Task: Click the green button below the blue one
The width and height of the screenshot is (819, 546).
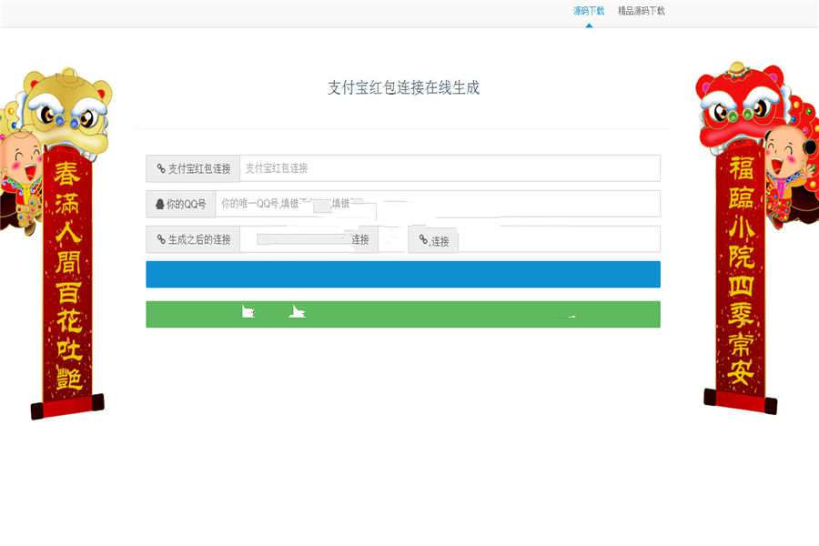Action: click(x=403, y=314)
